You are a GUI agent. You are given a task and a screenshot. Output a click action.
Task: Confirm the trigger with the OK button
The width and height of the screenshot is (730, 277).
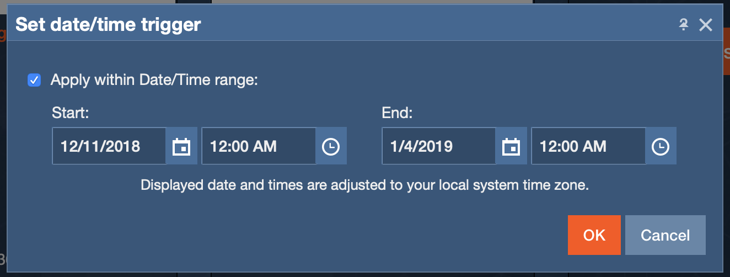point(594,235)
